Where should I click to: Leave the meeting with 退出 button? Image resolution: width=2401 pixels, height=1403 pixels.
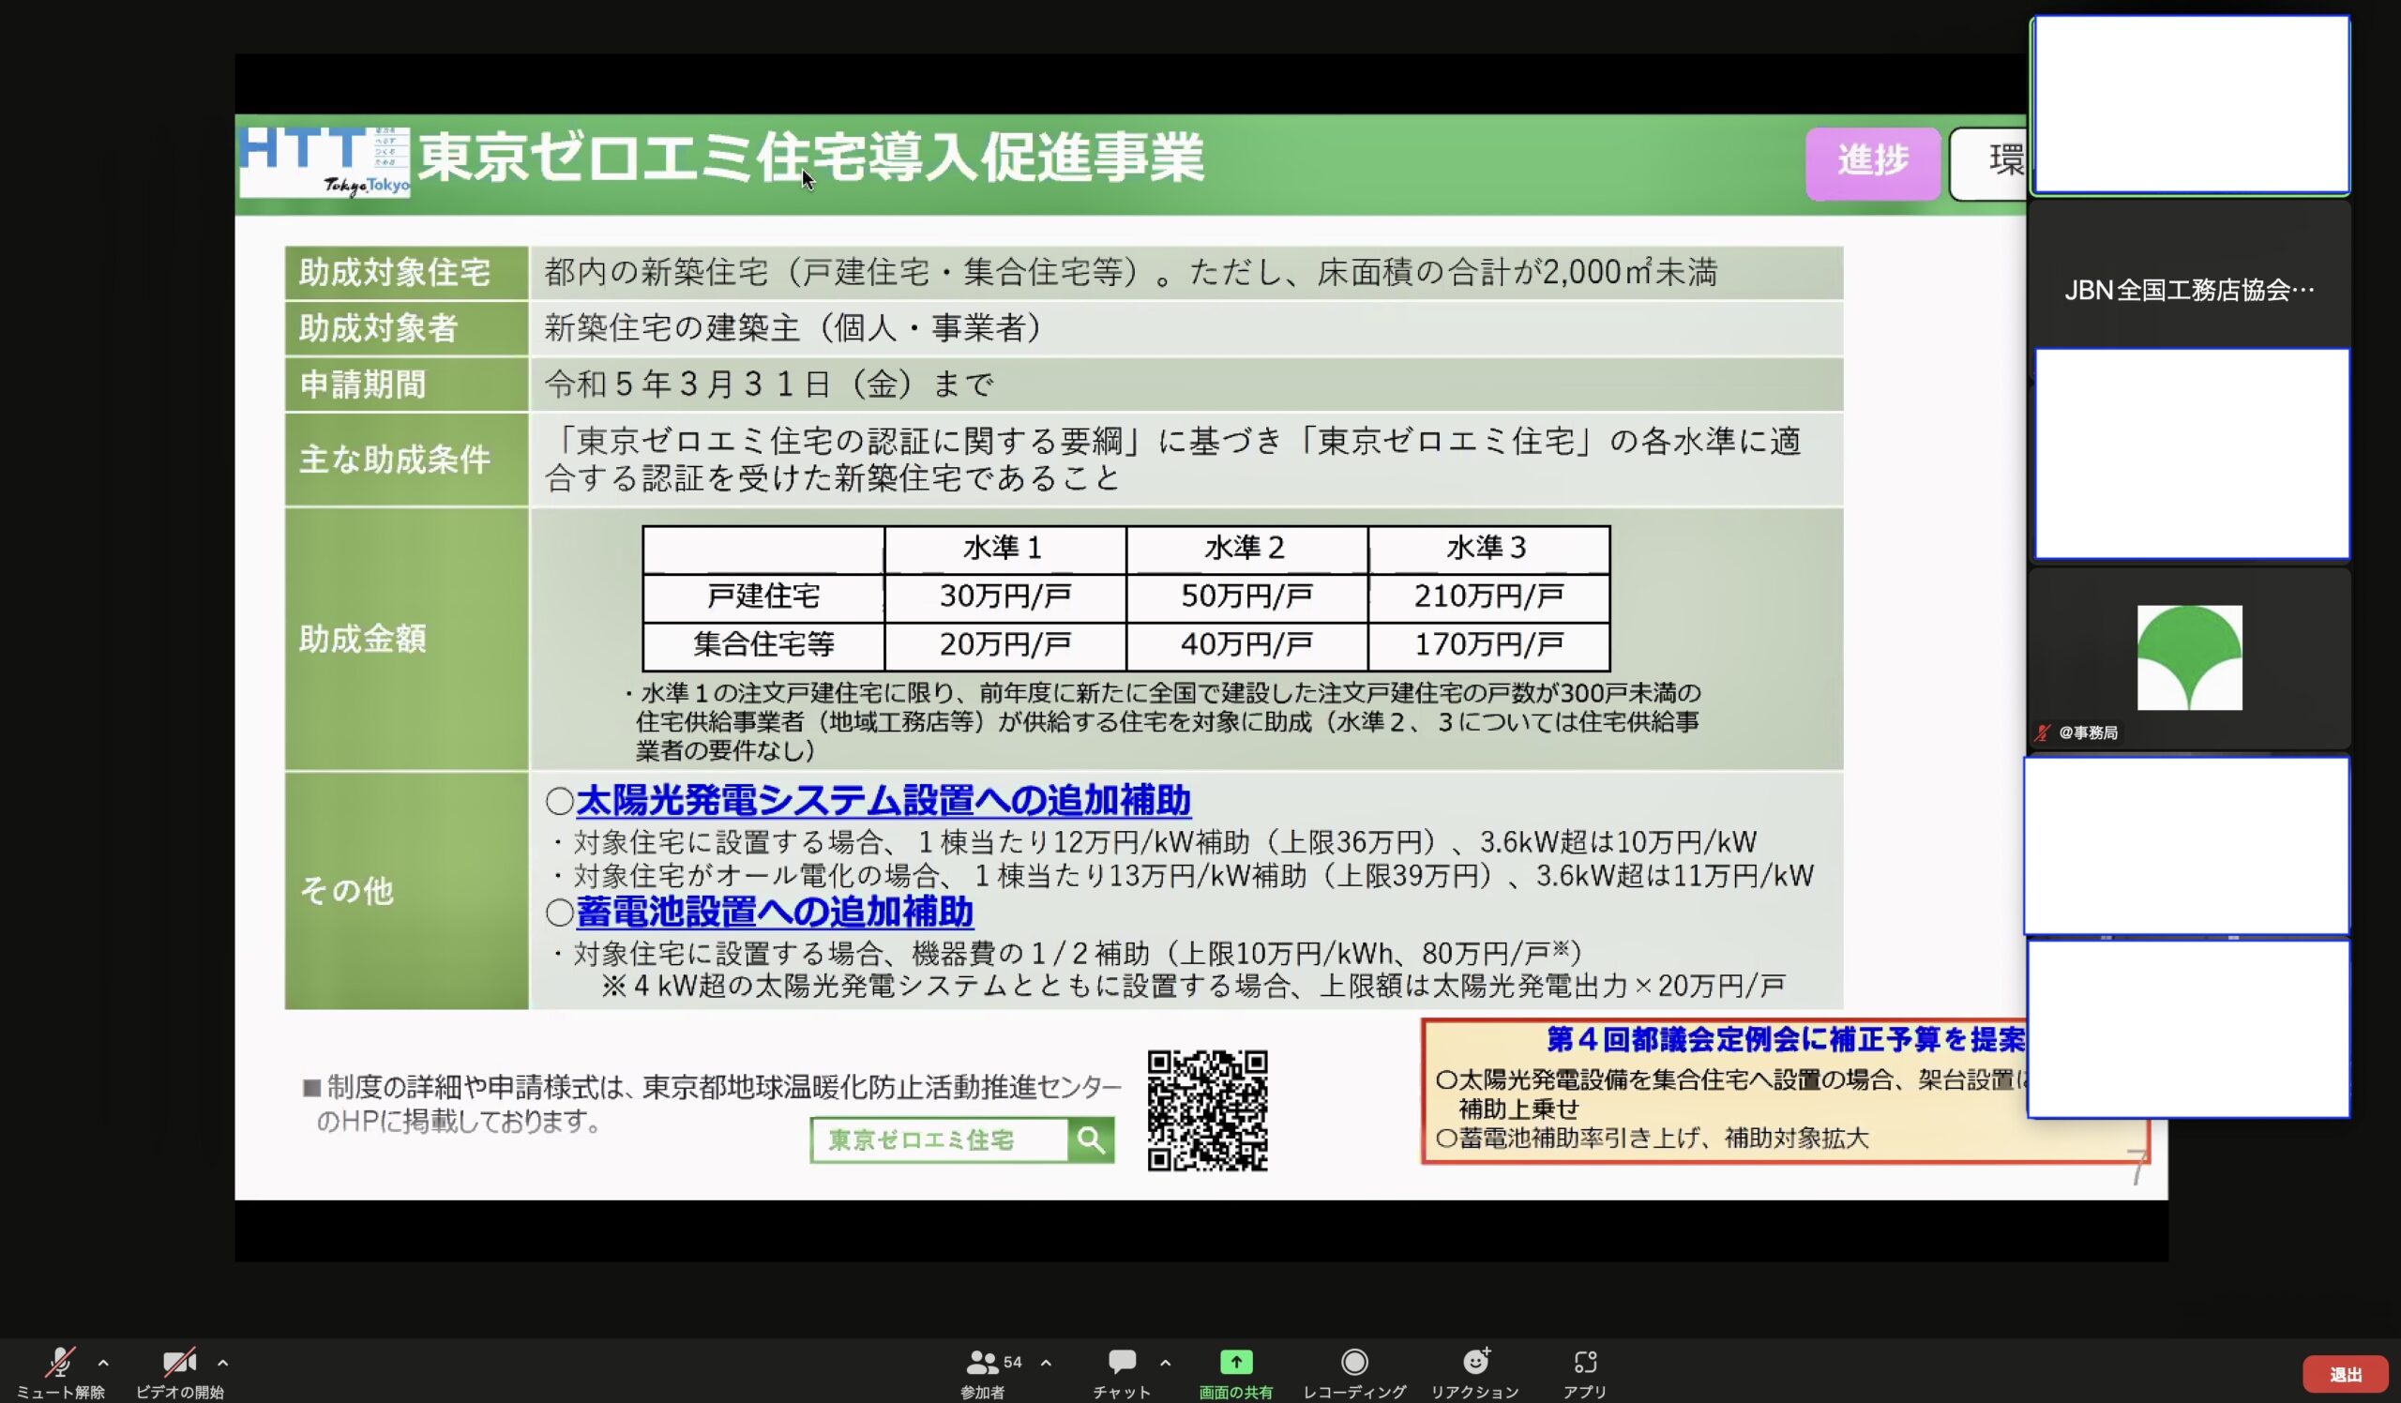click(2346, 1375)
